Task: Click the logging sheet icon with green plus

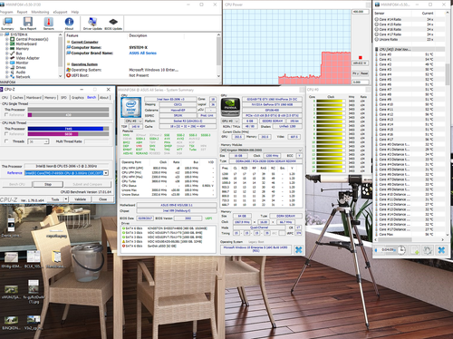Action: [x=415, y=250]
